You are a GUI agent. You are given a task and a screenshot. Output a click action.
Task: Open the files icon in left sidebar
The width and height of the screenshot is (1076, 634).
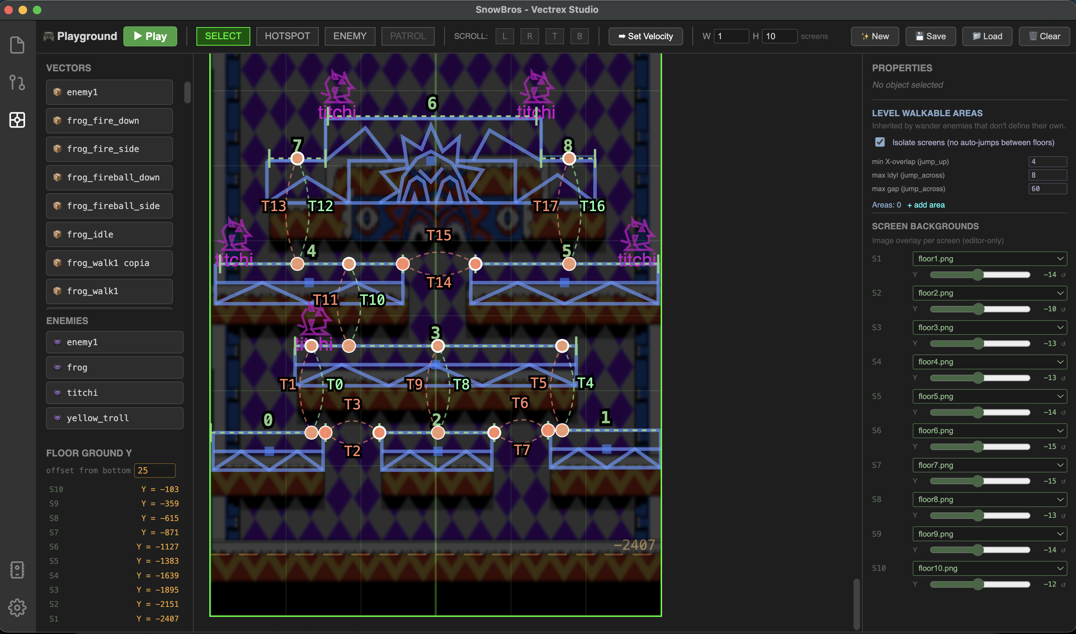(x=17, y=45)
